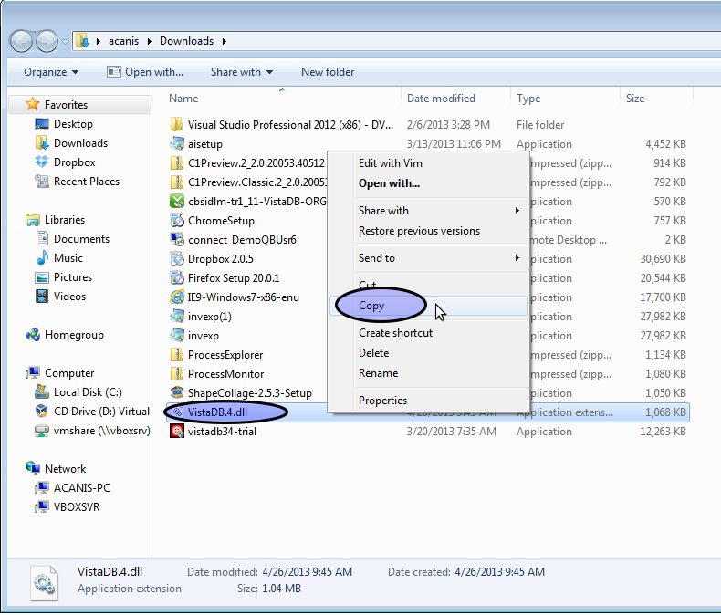Click the Open with... toolbar button

145,72
